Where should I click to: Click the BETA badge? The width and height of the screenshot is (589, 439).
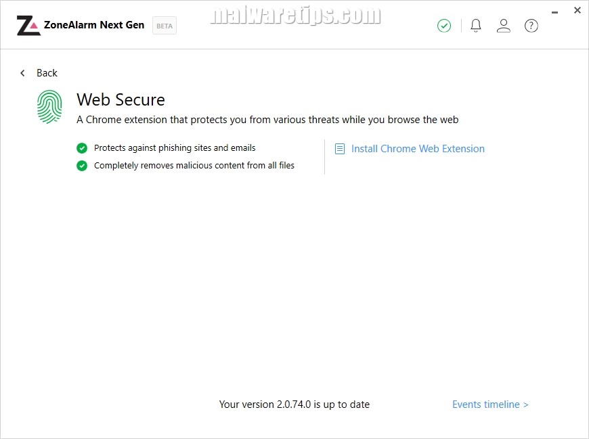(165, 26)
